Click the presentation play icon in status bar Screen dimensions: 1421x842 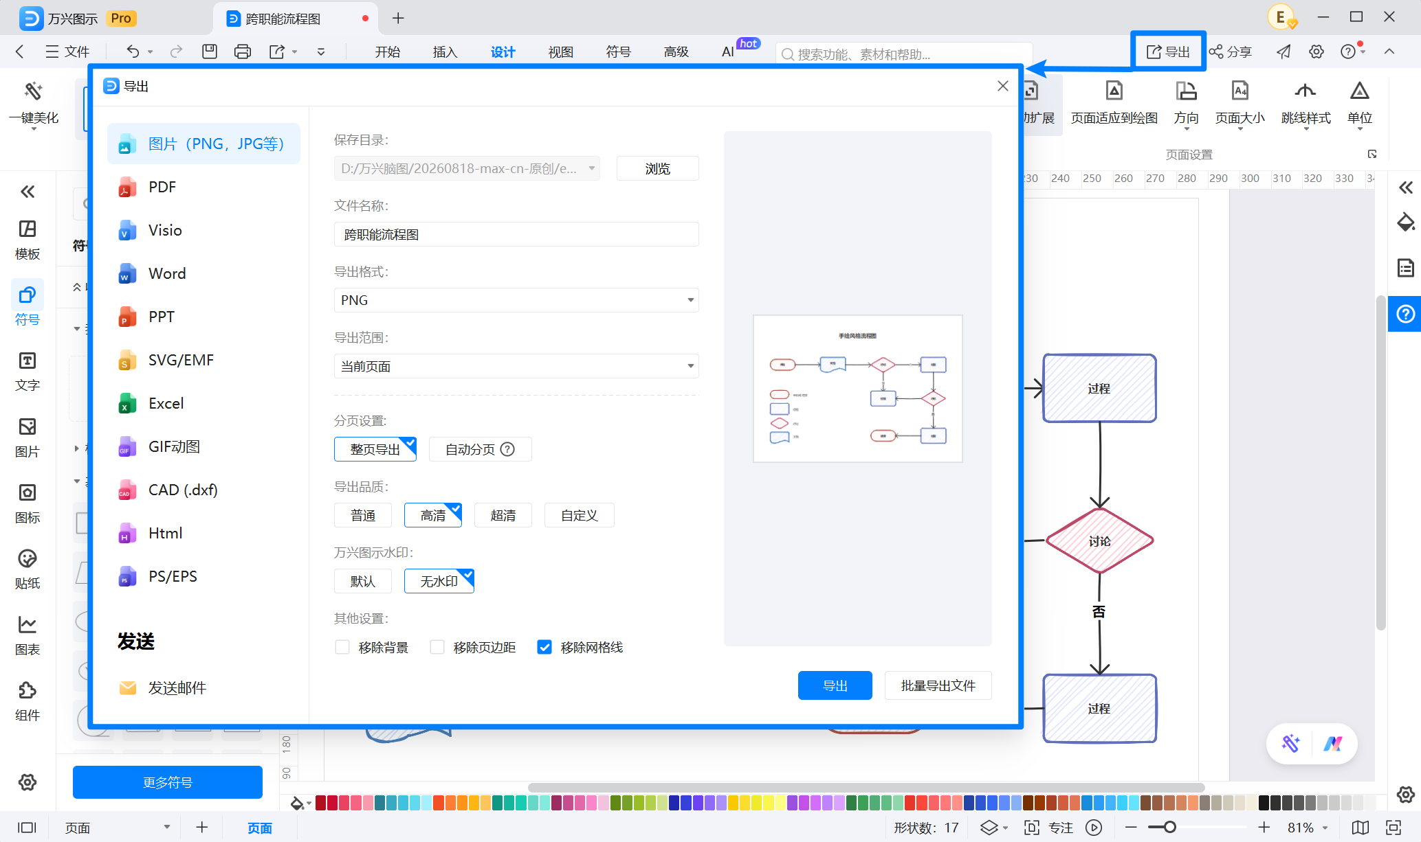pos(1094,828)
